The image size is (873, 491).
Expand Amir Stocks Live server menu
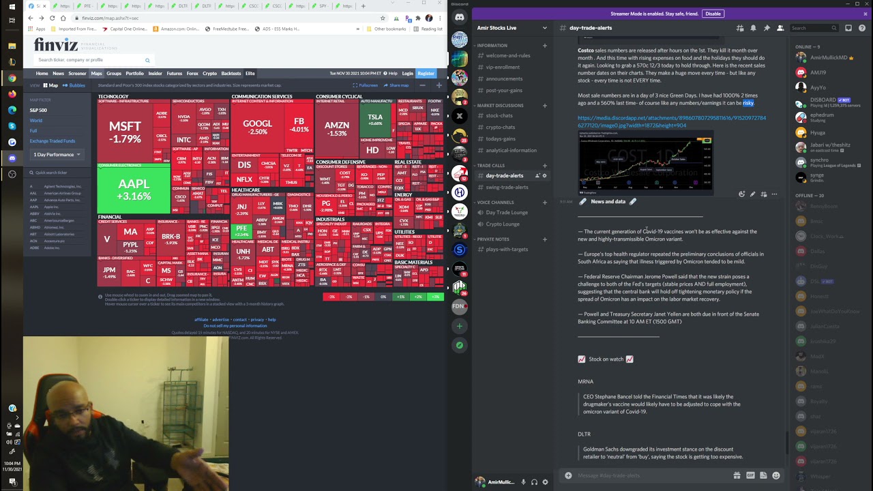tap(544, 28)
